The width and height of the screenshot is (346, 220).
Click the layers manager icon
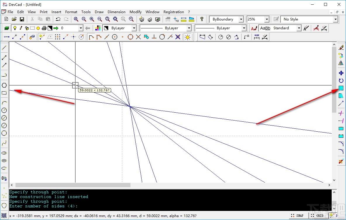pyautogui.click(x=7, y=28)
